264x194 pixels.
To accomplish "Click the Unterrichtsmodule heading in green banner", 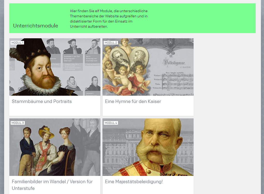I will (x=35, y=26).
